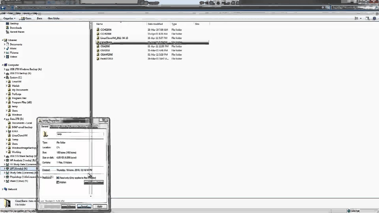Expand the Documents library node

click(x=5, y=44)
